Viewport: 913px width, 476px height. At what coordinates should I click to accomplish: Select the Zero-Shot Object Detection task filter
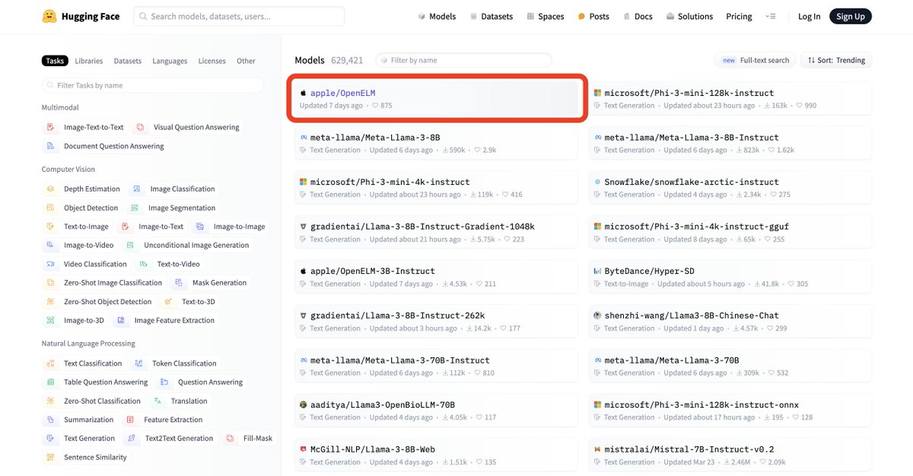coord(98,302)
